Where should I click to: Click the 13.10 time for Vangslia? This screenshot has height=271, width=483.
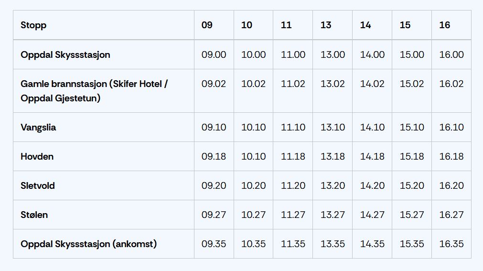point(333,128)
